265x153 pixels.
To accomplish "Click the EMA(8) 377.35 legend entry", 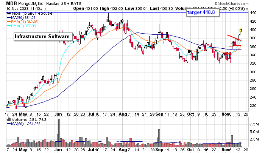I will pyautogui.click(x=22, y=26).
